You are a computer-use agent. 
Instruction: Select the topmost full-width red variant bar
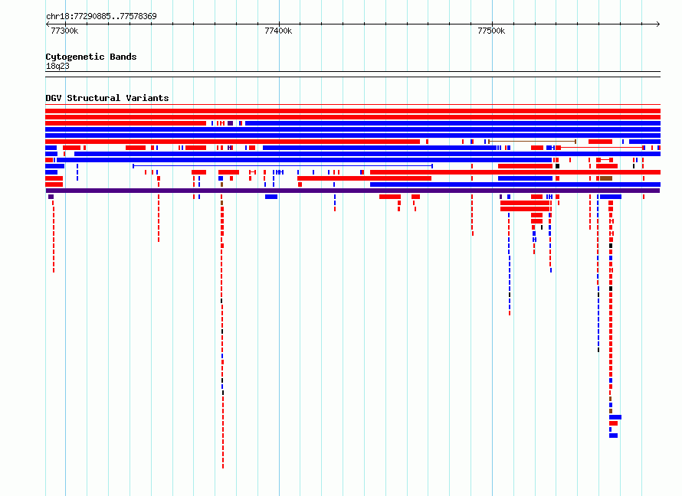pos(352,111)
